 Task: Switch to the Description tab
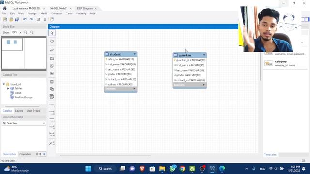pos(9,154)
